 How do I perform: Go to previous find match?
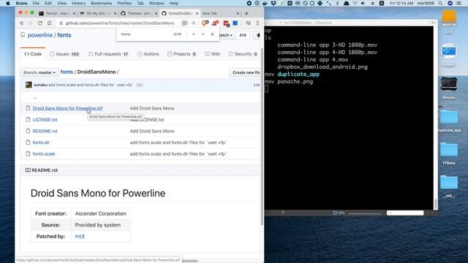(193, 34)
